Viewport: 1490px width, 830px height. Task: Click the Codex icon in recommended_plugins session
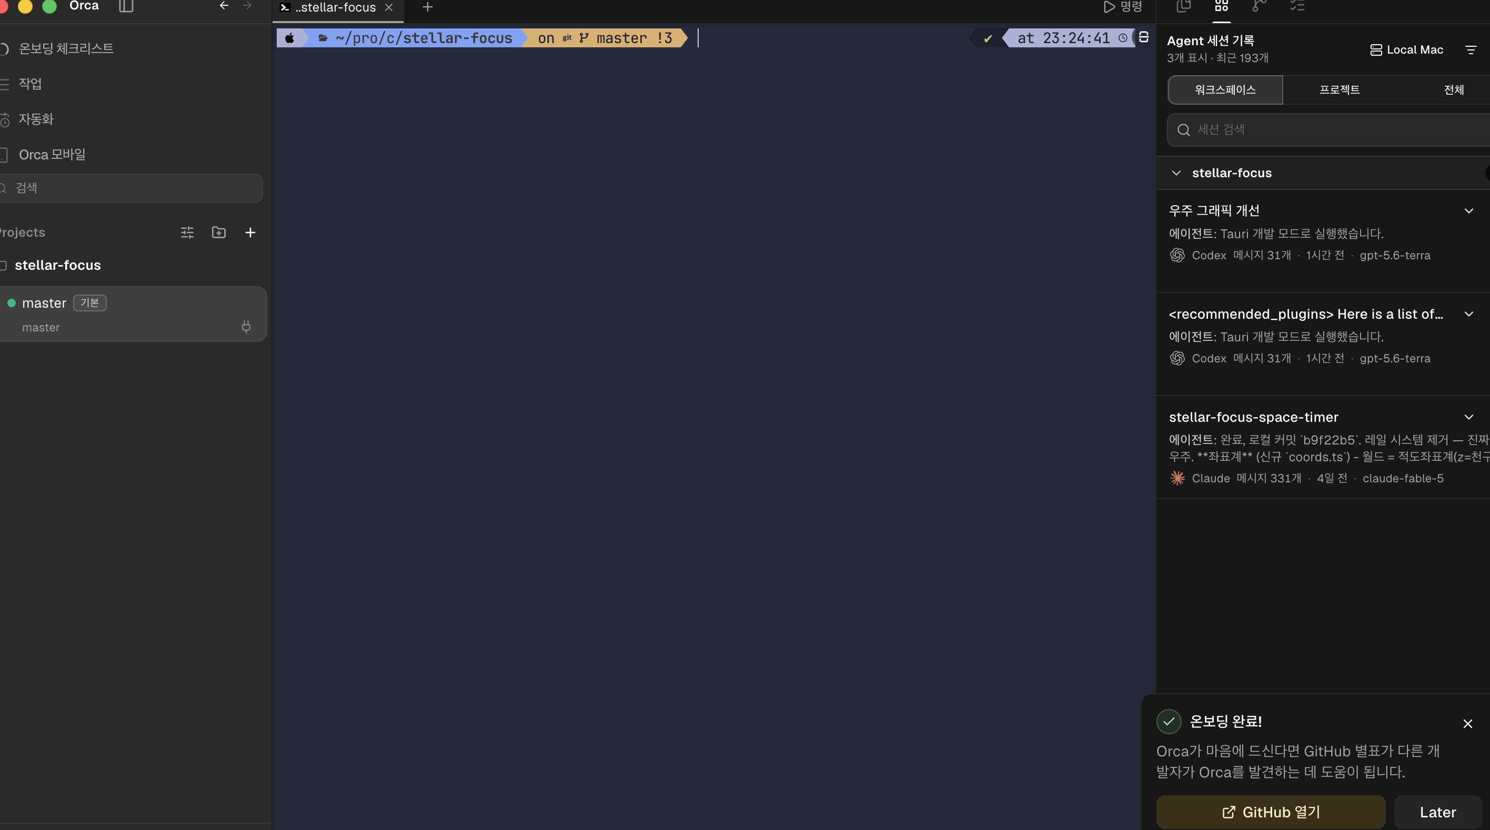1177,358
